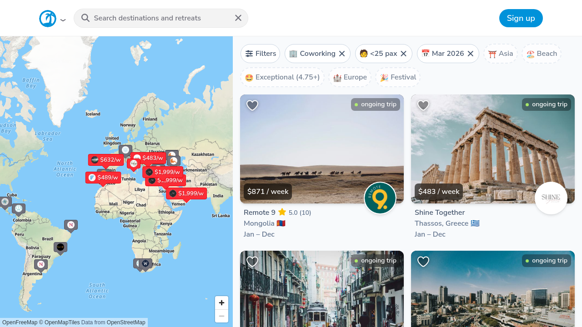Image resolution: width=582 pixels, height=327 pixels.
Task: Open the Remote 9 title link
Action: click(x=260, y=213)
